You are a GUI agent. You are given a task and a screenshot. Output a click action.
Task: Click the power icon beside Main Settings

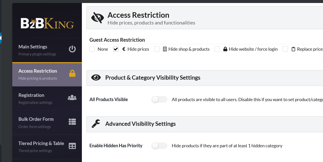[x=72, y=49]
